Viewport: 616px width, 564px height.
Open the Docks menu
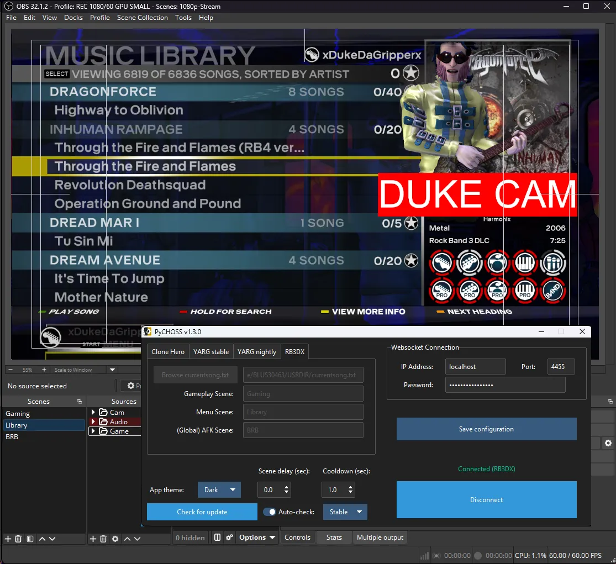pos(73,18)
